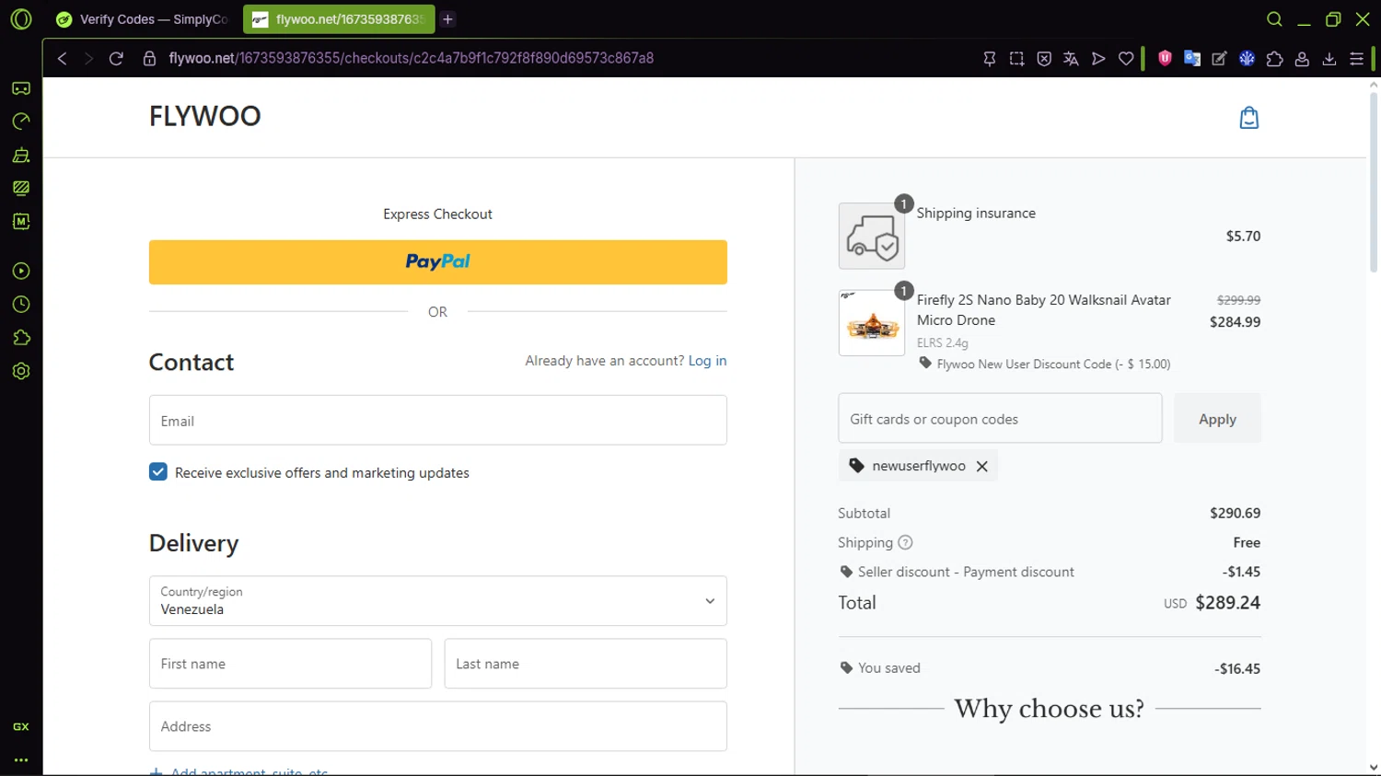Click the site lock security icon
Image resolution: width=1381 pixels, height=776 pixels.
(149, 58)
